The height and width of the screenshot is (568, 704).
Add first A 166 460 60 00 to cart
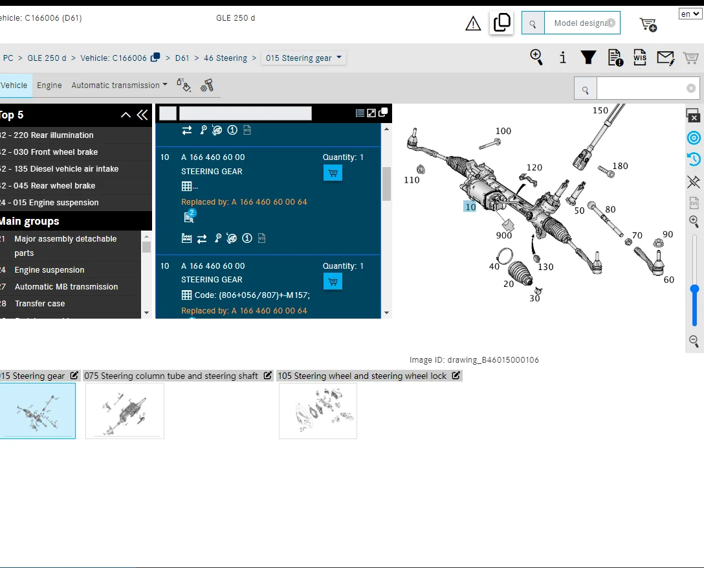click(x=333, y=172)
